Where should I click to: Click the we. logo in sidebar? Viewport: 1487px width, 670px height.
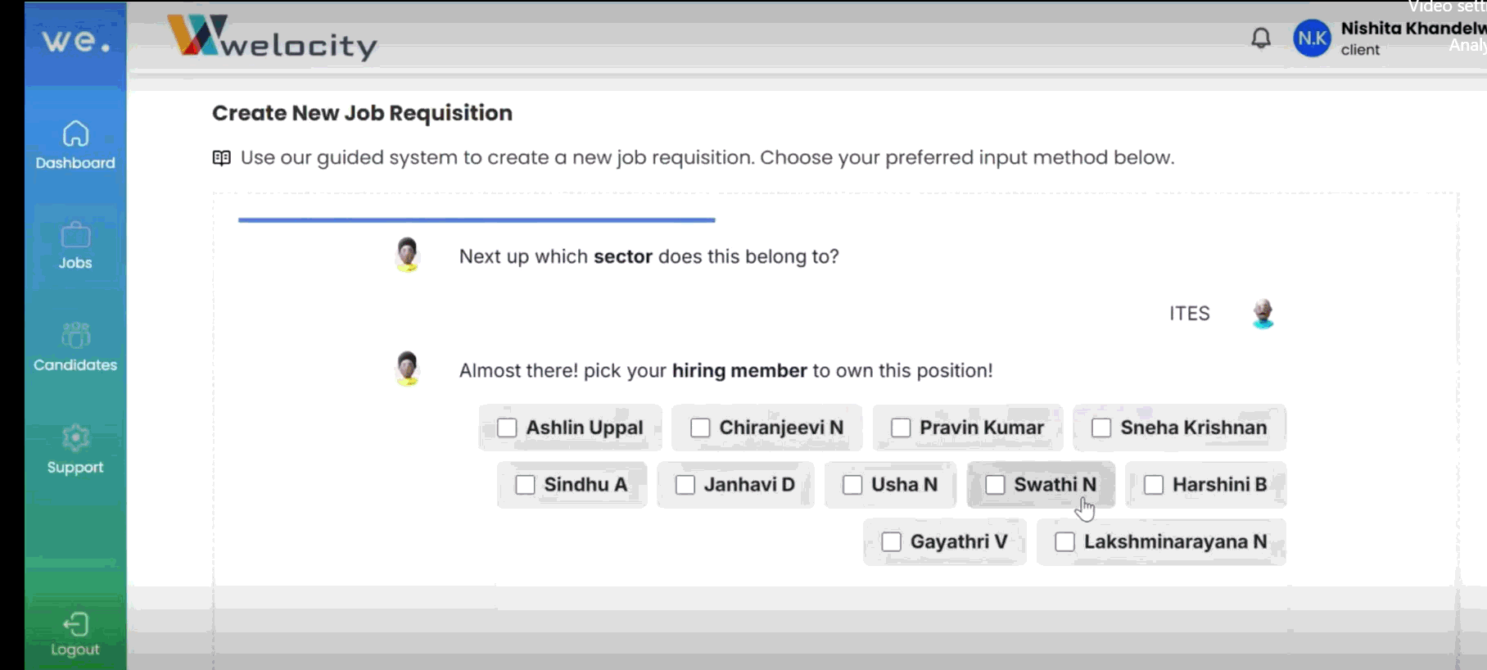(76, 41)
